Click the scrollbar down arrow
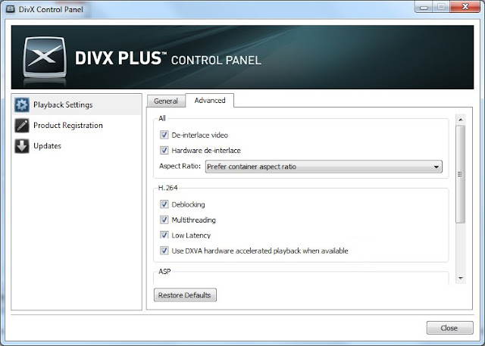This screenshot has width=485, height=346. tap(461, 279)
